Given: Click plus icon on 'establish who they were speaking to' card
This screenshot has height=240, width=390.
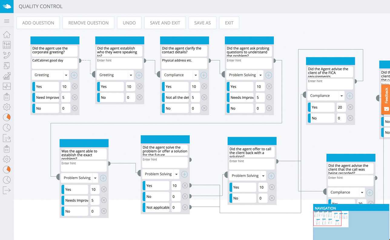Looking at the screenshot, I should pyautogui.click(x=139, y=75).
